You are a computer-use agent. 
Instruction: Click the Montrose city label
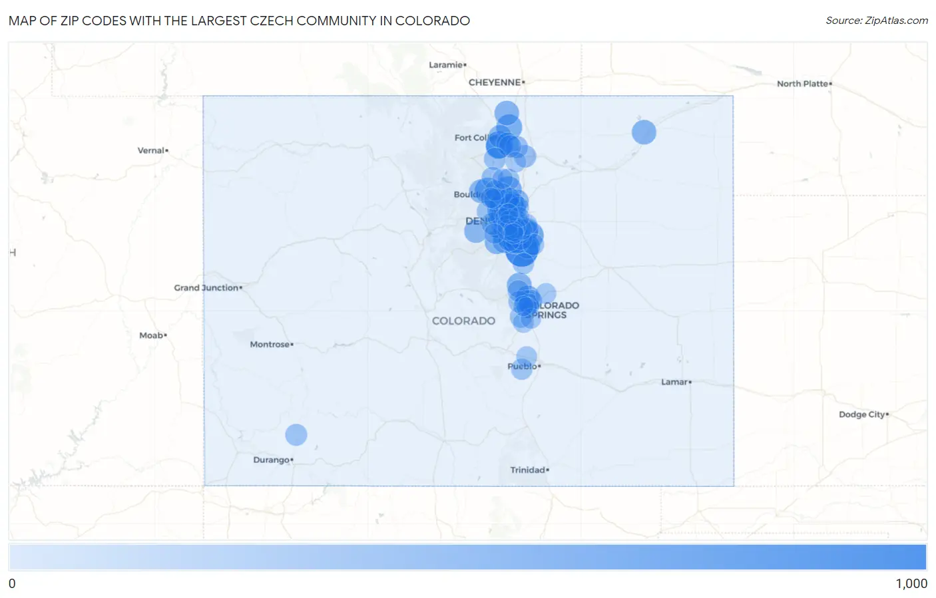coord(271,345)
